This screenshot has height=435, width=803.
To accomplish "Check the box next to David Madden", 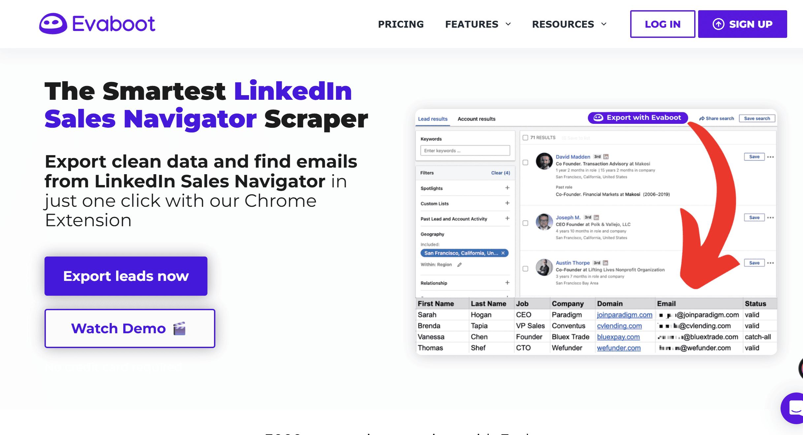I will [x=525, y=162].
